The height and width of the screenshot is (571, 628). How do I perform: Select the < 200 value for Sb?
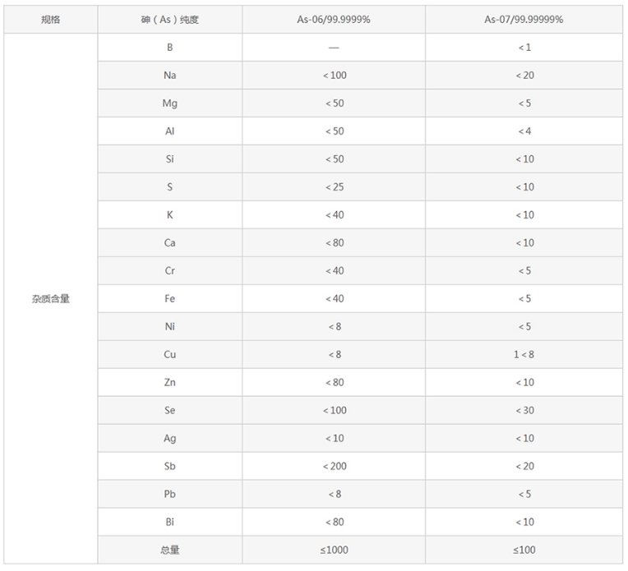point(334,466)
